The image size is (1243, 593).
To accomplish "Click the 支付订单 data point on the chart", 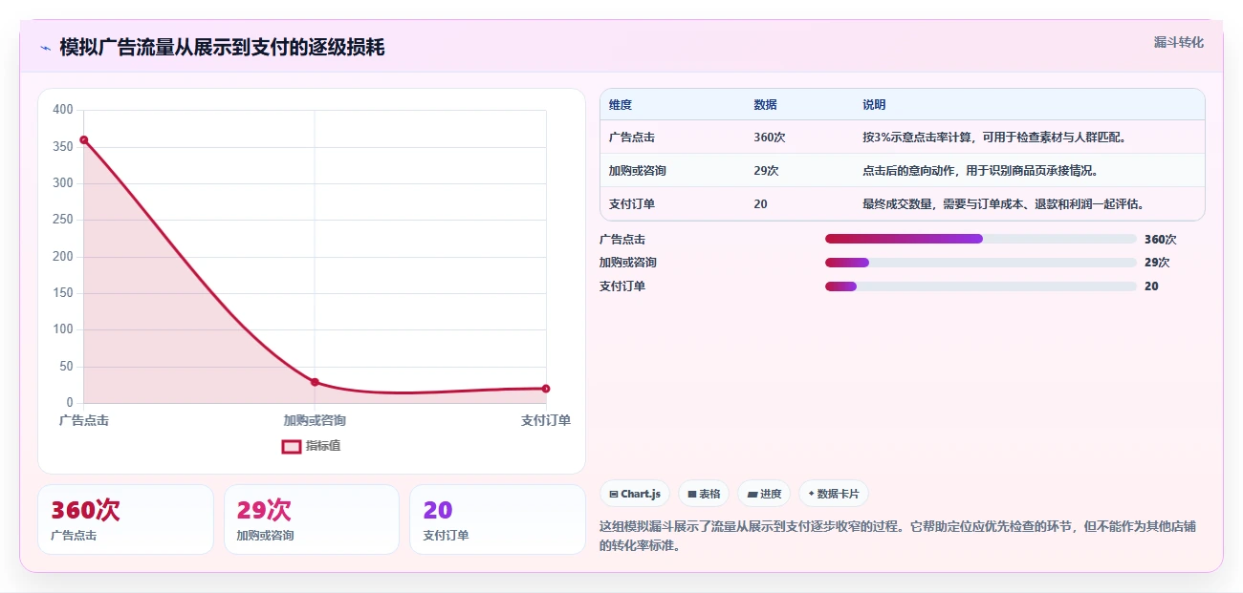I will tap(546, 389).
